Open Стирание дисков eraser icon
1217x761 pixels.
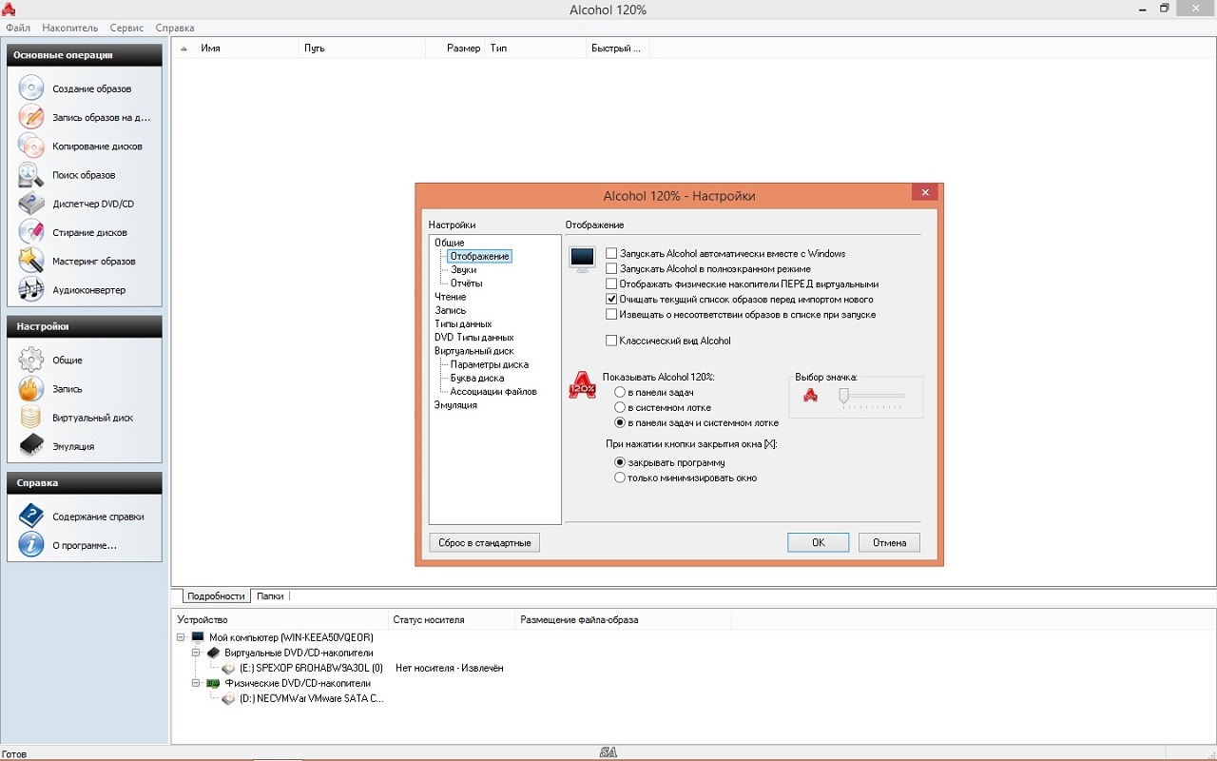click(x=31, y=232)
